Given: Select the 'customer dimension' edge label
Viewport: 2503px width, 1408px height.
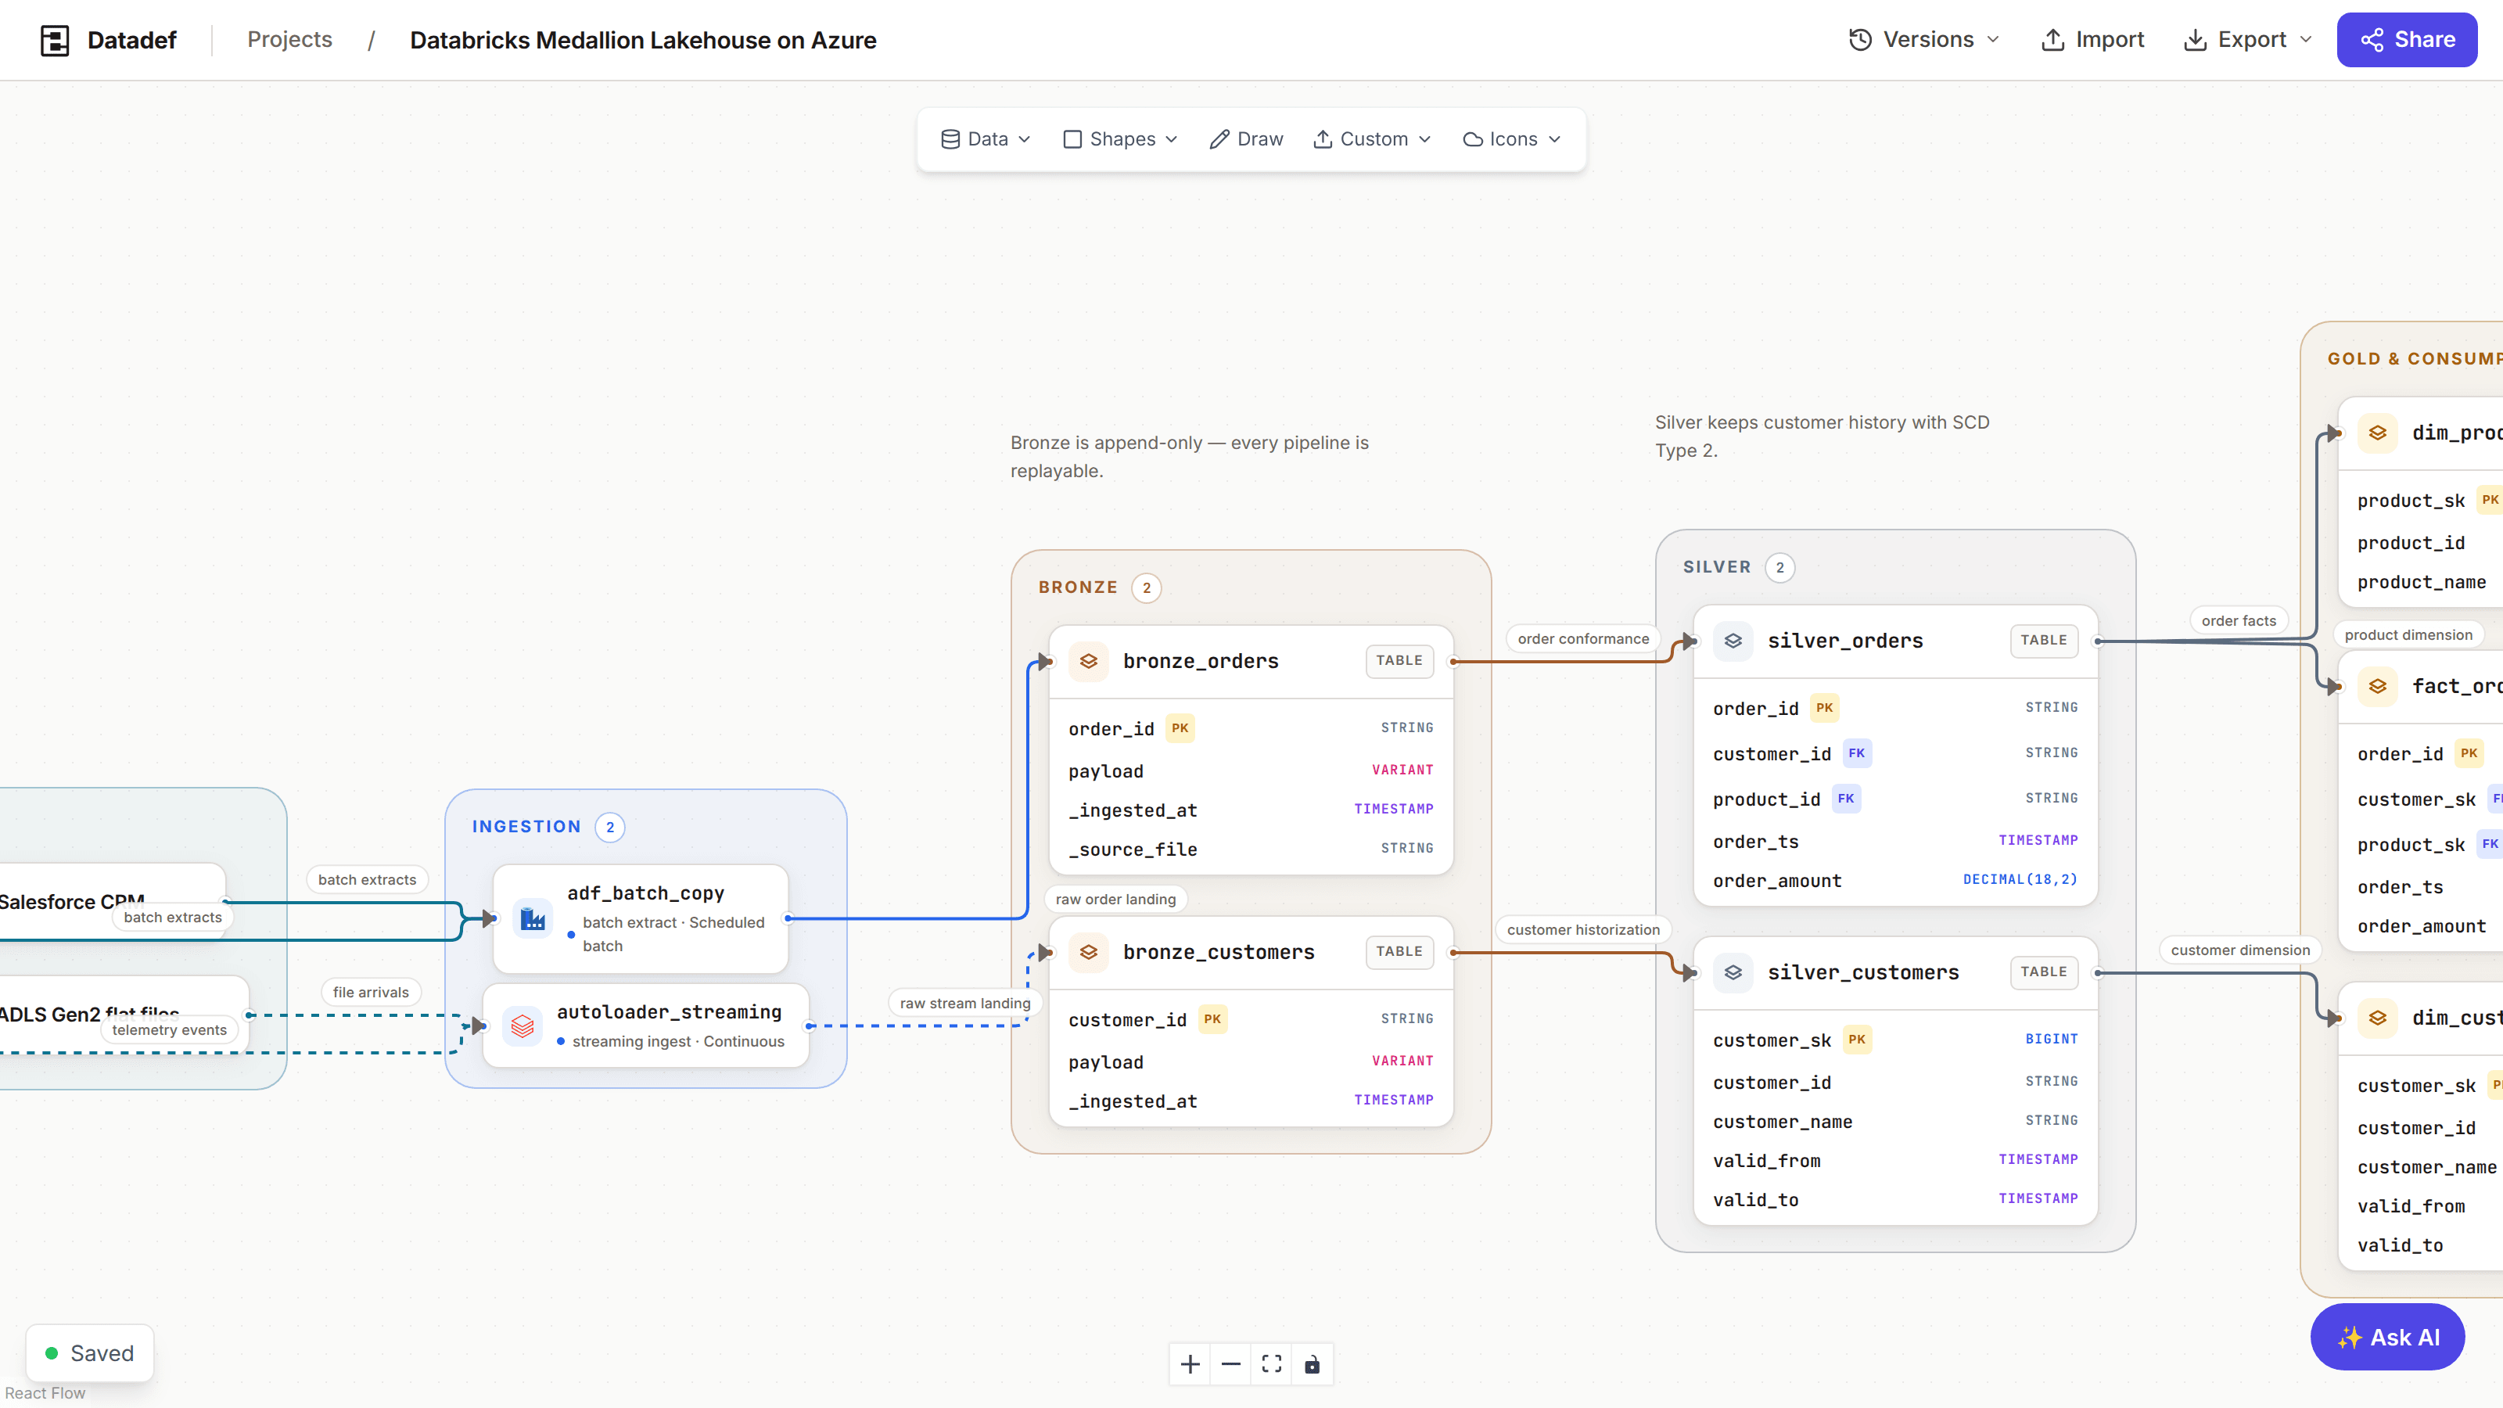Looking at the screenshot, I should (2239, 950).
